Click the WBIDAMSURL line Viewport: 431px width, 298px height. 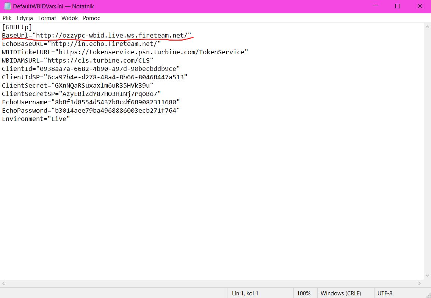click(77, 60)
